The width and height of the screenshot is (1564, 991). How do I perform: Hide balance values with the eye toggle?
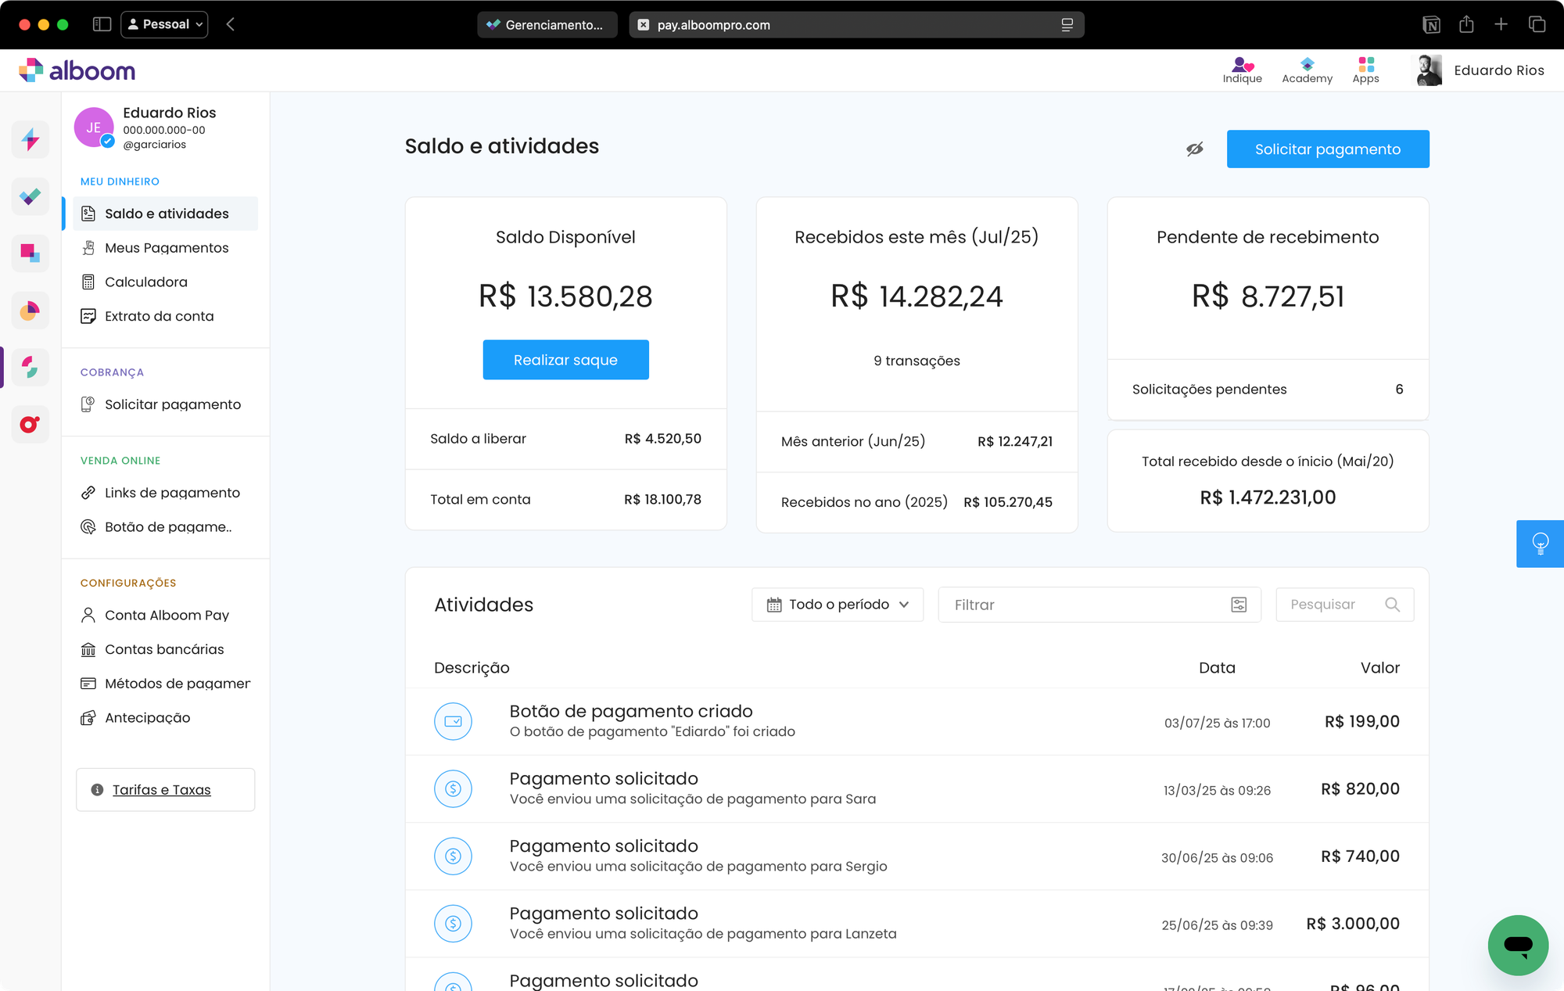pyautogui.click(x=1194, y=149)
